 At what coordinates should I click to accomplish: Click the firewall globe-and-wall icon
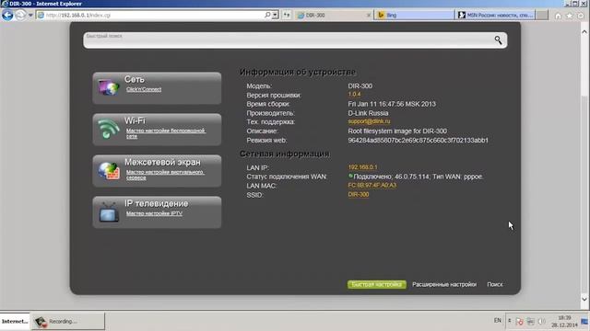tap(109, 170)
